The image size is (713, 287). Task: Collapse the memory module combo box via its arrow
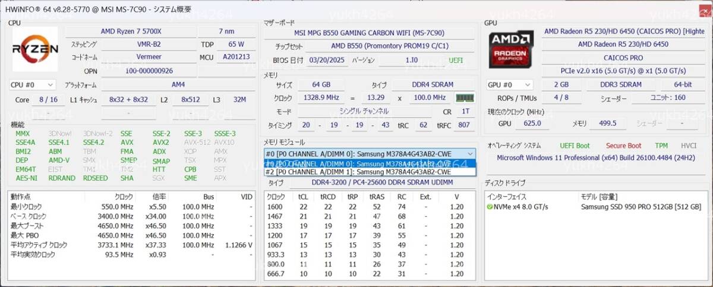[470, 153]
